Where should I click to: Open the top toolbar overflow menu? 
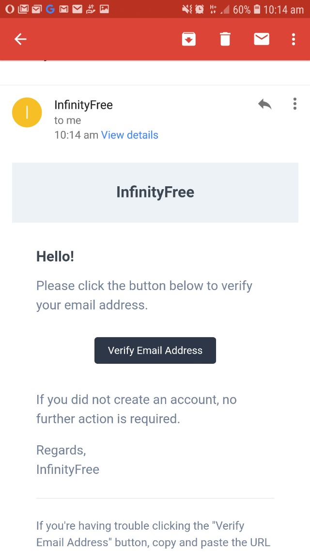(x=294, y=39)
